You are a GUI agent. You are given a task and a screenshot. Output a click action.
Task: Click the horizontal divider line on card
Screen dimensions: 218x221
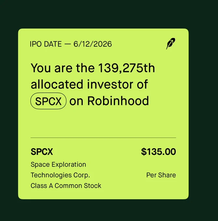(x=103, y=137)
